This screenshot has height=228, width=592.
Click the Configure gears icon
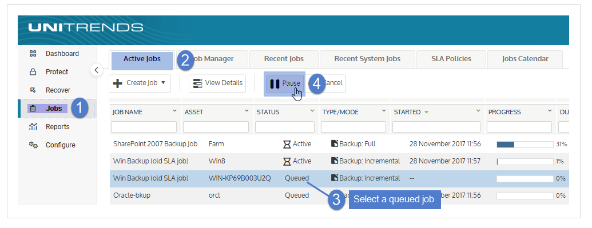[x=33, y=145]
